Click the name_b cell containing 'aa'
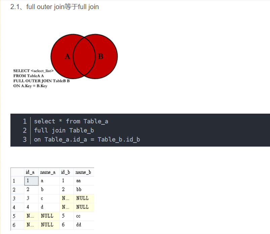The image size is (270, 234). (x=84, y=181)
